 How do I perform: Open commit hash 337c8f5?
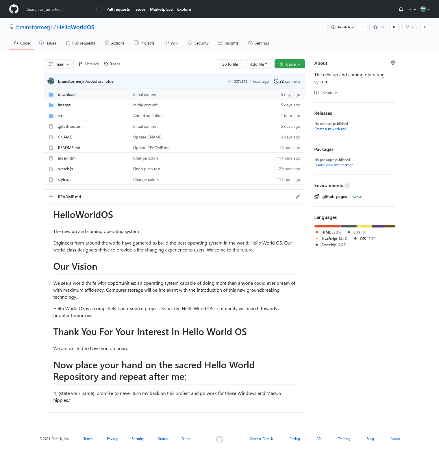point(240,82)
